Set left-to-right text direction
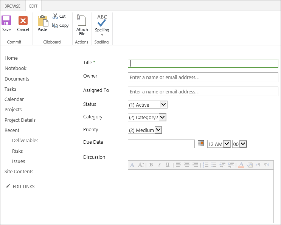The width and height of the screenshot is (281, 225). click(x=258, y=165)
